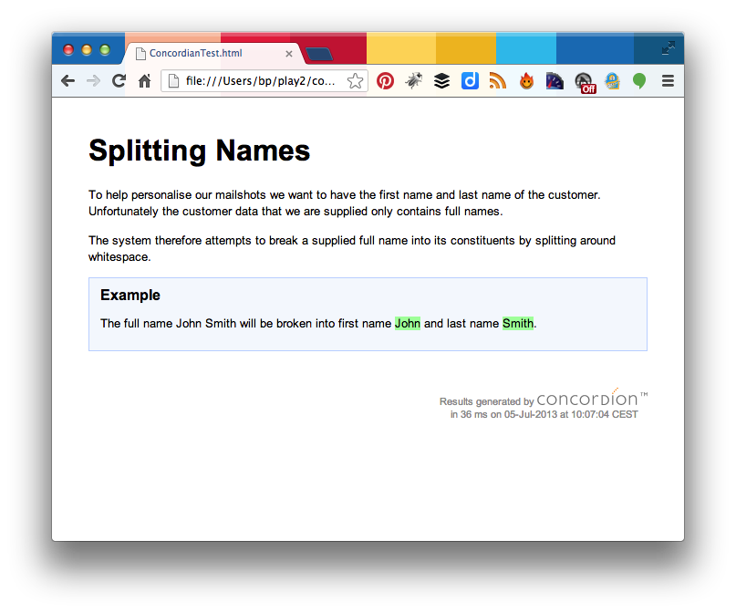The height and width of the screenshot is (613, 736).
Task: Toggle the extension marked Off
Action: pos(584,82)
